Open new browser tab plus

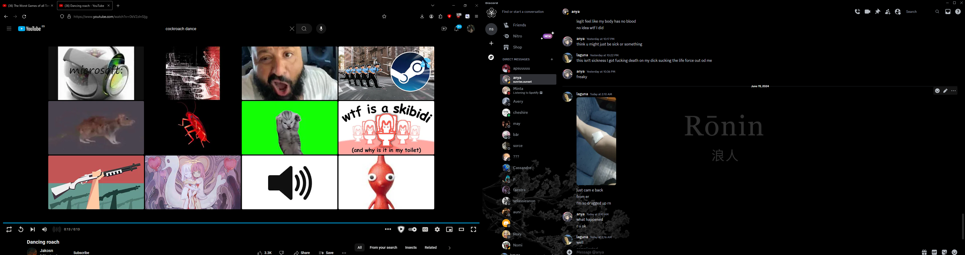click(x=118, y=6)
